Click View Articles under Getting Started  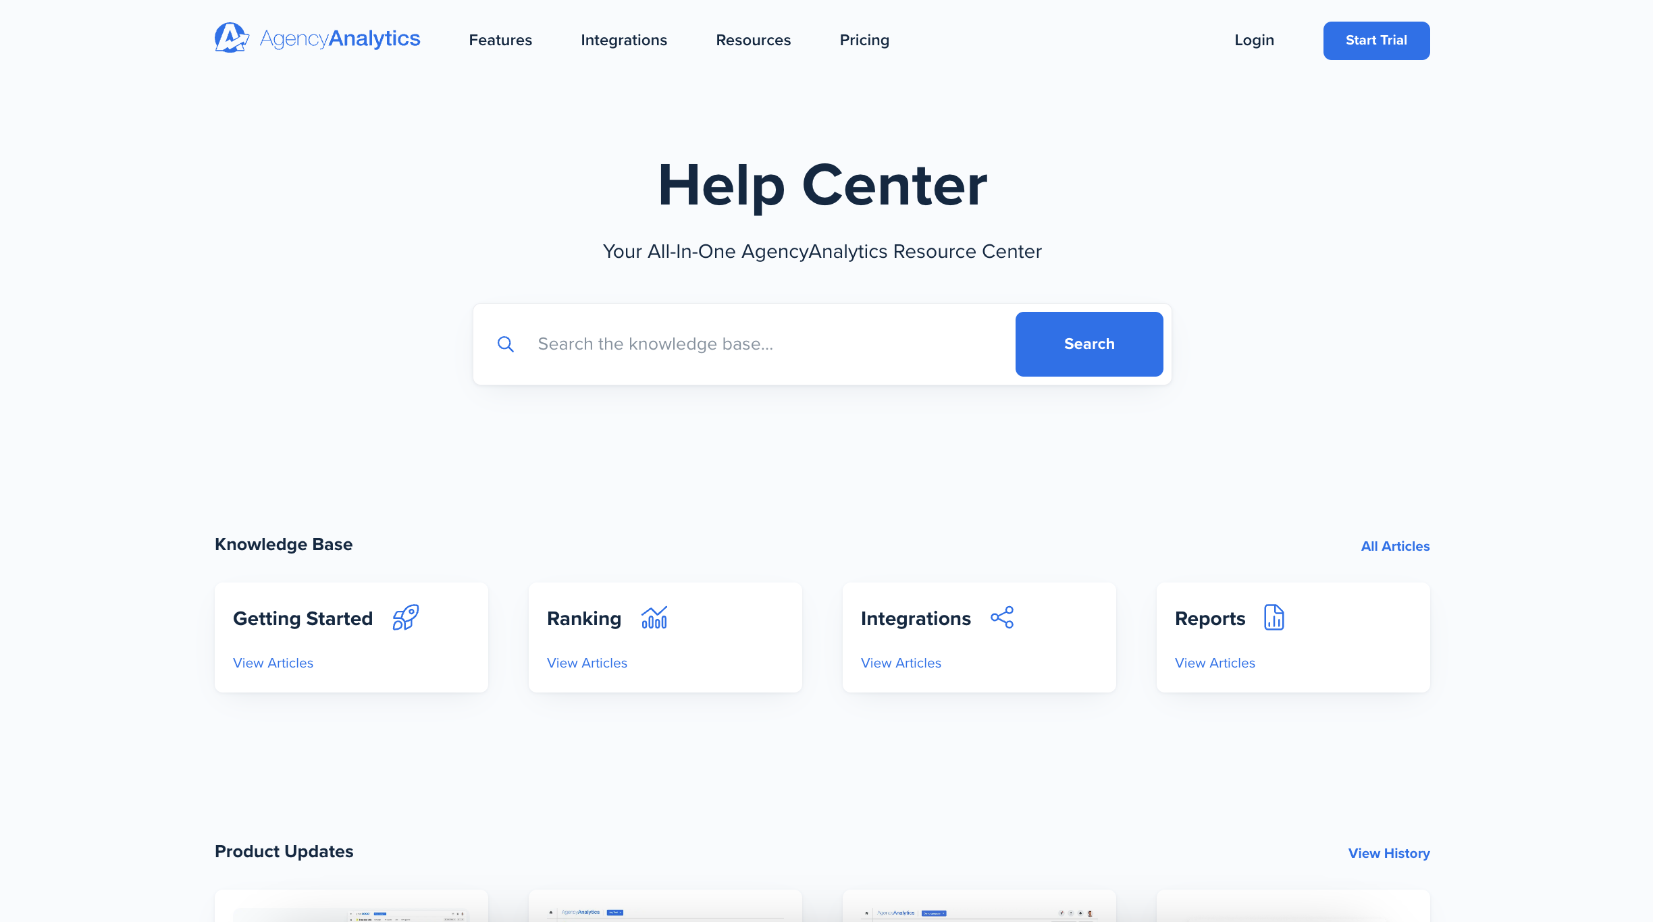coord(273,663)
